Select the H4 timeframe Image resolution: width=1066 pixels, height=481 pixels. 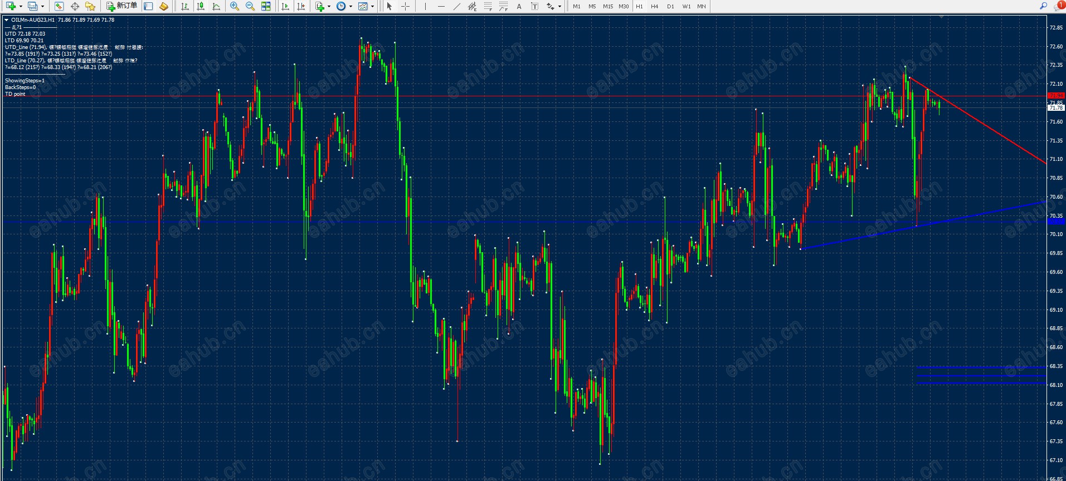coord(654,6)
